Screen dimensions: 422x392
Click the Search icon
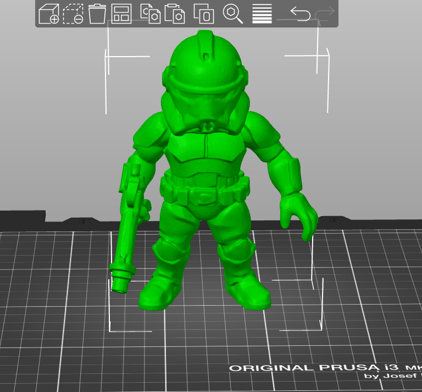[233, 14]
